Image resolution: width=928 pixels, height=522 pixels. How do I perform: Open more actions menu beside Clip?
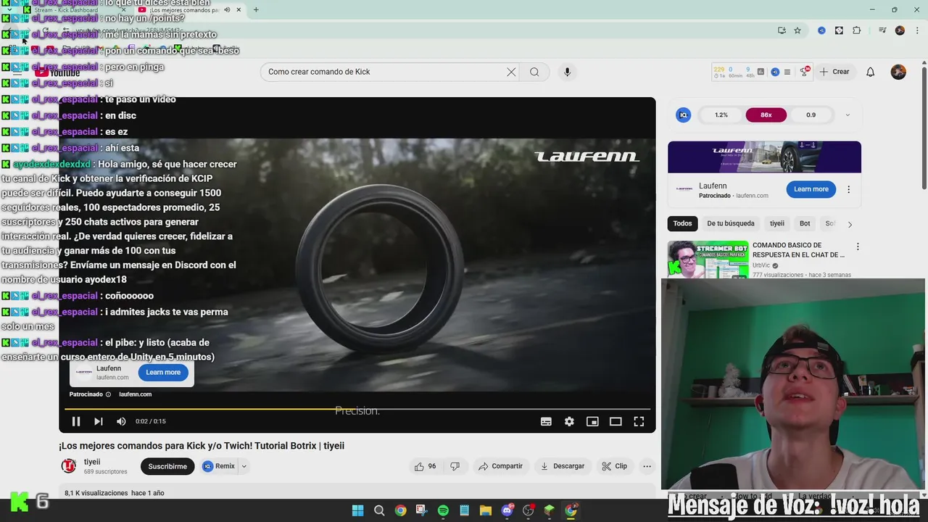pos(647,466)
